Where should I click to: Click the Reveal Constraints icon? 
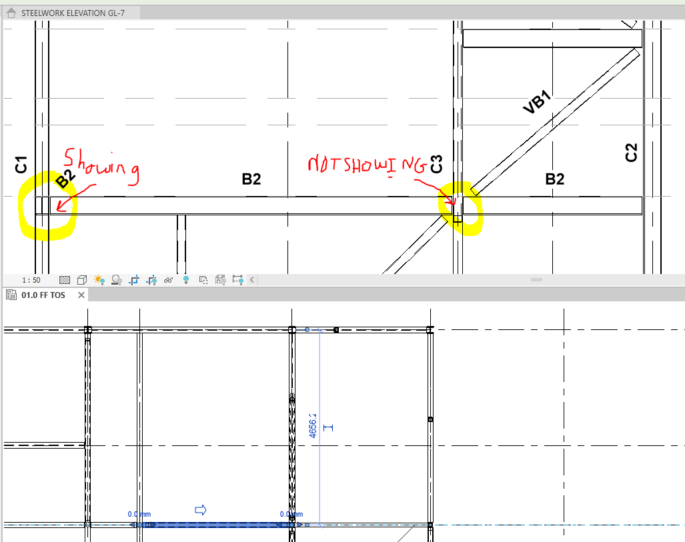[237, 279]
